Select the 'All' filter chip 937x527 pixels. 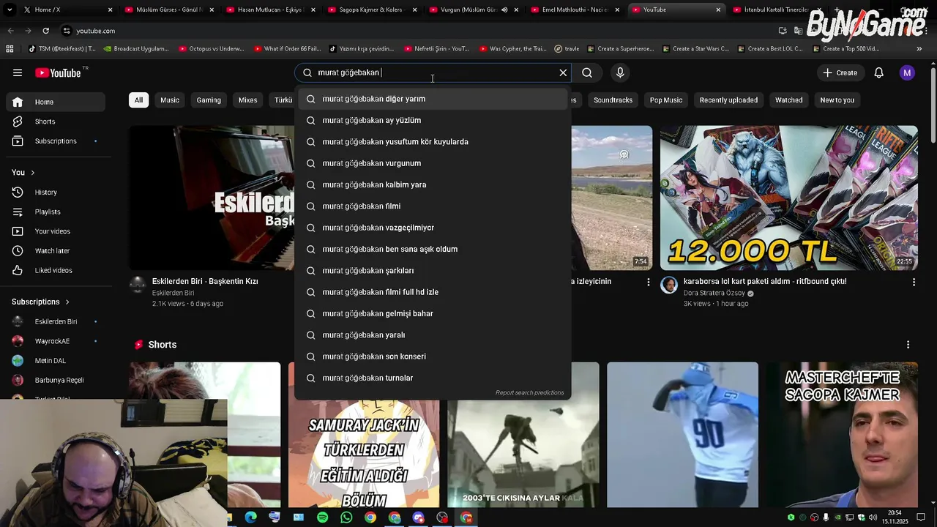click(x=138, y=100)
